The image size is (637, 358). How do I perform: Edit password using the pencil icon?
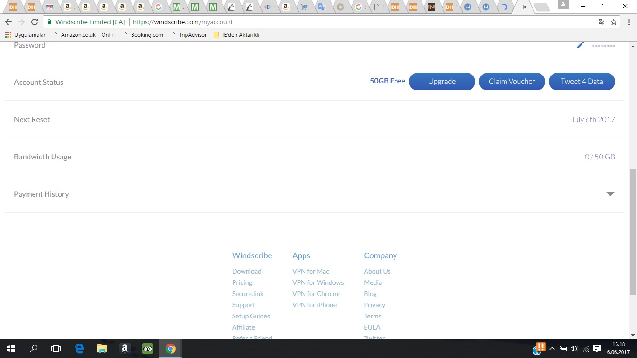[580, 45]
